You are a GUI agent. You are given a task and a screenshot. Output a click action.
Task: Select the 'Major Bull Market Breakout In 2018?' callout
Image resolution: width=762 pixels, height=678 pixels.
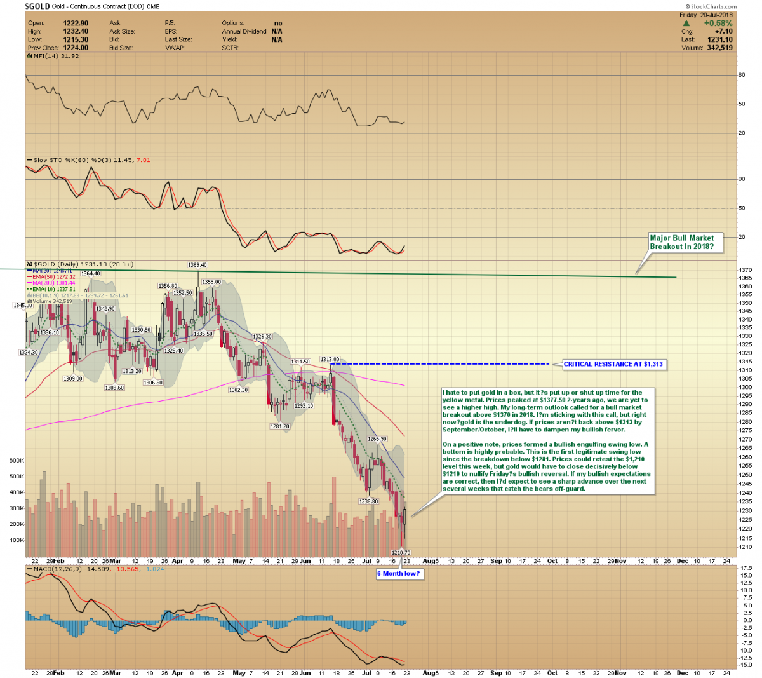(x=685, y=242)
